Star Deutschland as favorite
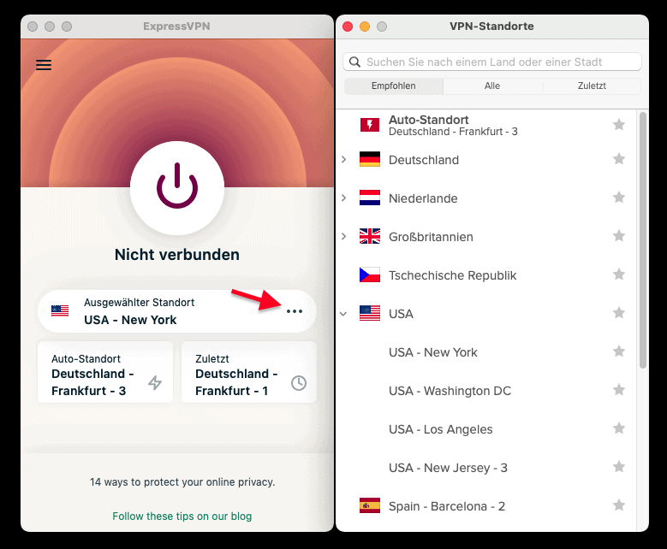 coord(619,159)
